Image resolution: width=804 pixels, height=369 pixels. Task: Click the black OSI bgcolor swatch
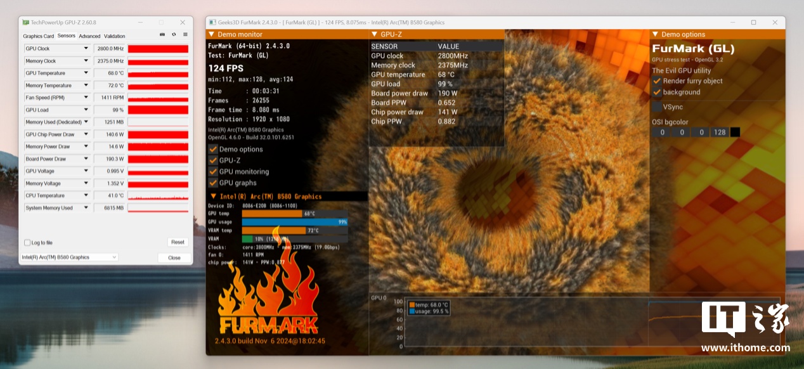coord(735,133)
